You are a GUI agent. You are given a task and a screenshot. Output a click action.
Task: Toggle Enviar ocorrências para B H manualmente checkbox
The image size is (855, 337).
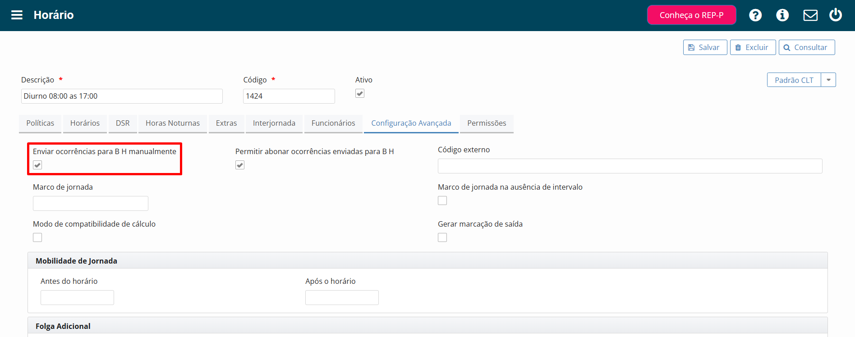[37, 165]
